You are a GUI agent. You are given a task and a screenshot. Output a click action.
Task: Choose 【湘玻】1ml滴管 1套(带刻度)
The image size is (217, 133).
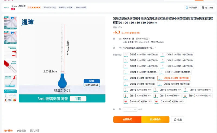pos(175,72)
